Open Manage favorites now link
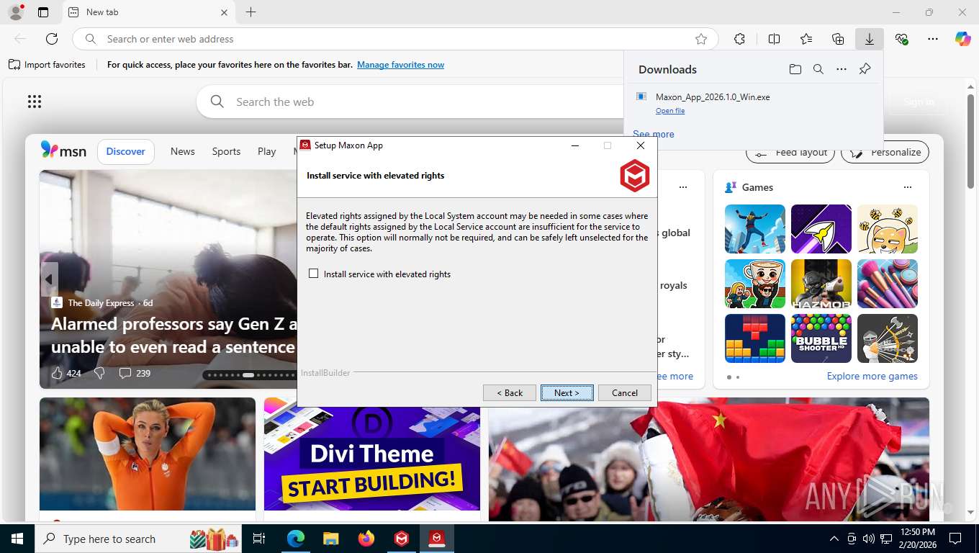This screenshot has width=979, height=553. pyautogui.click(x=400, y=65)
